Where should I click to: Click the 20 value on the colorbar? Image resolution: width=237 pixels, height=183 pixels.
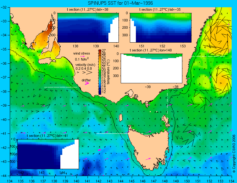pyautogui.click(x=104, y=70)
